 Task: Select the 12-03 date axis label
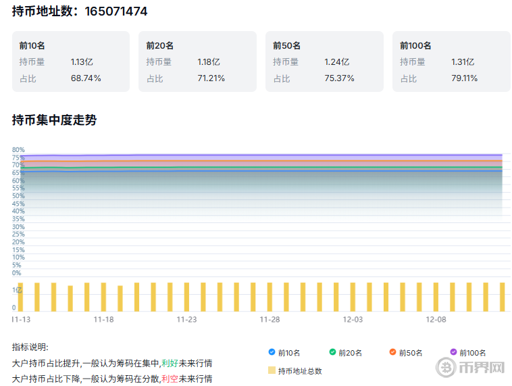coord(353,320)
